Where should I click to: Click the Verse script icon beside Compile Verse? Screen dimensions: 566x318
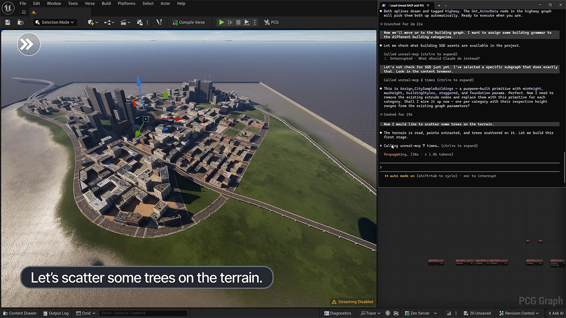point(159,22)
